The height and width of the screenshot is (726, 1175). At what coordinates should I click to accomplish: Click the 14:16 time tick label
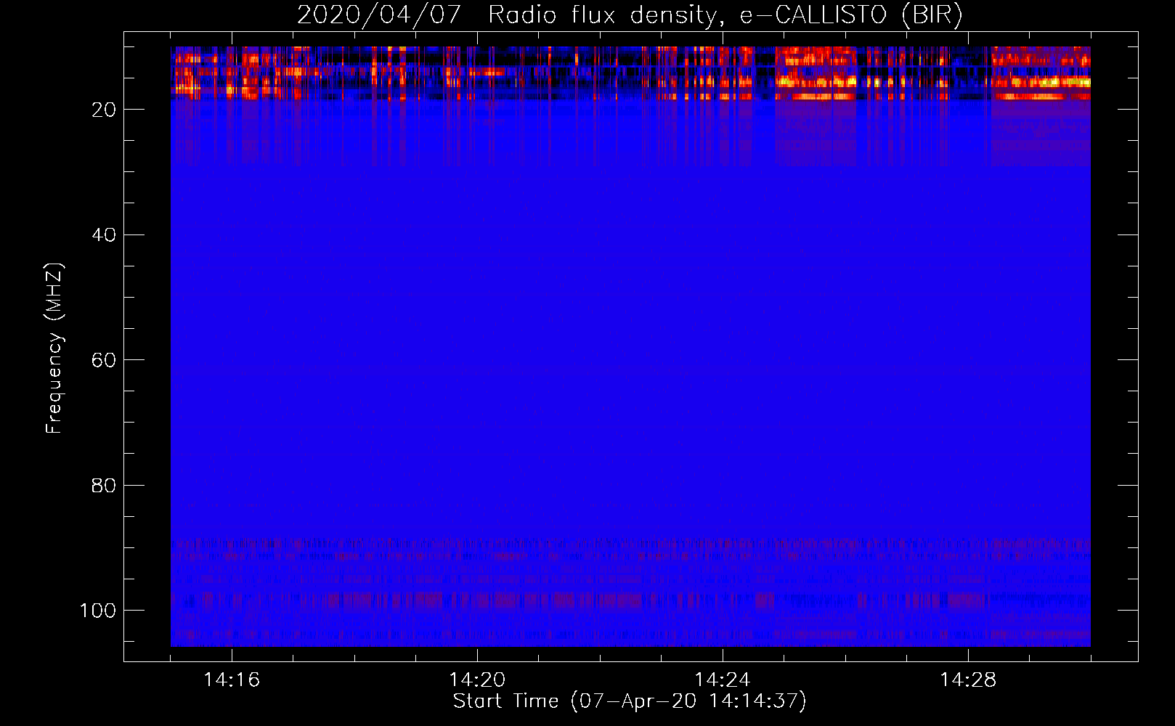232,680
